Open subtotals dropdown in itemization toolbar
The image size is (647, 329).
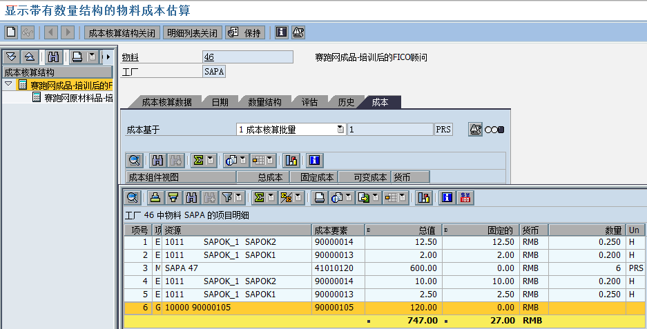299,198
